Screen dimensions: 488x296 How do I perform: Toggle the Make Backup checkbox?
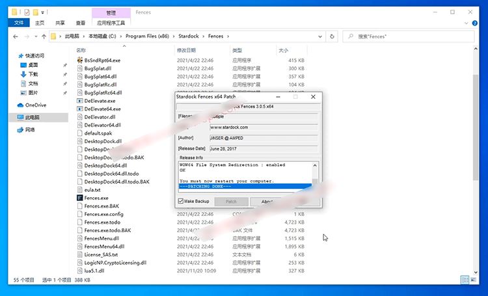click(182, 202)
